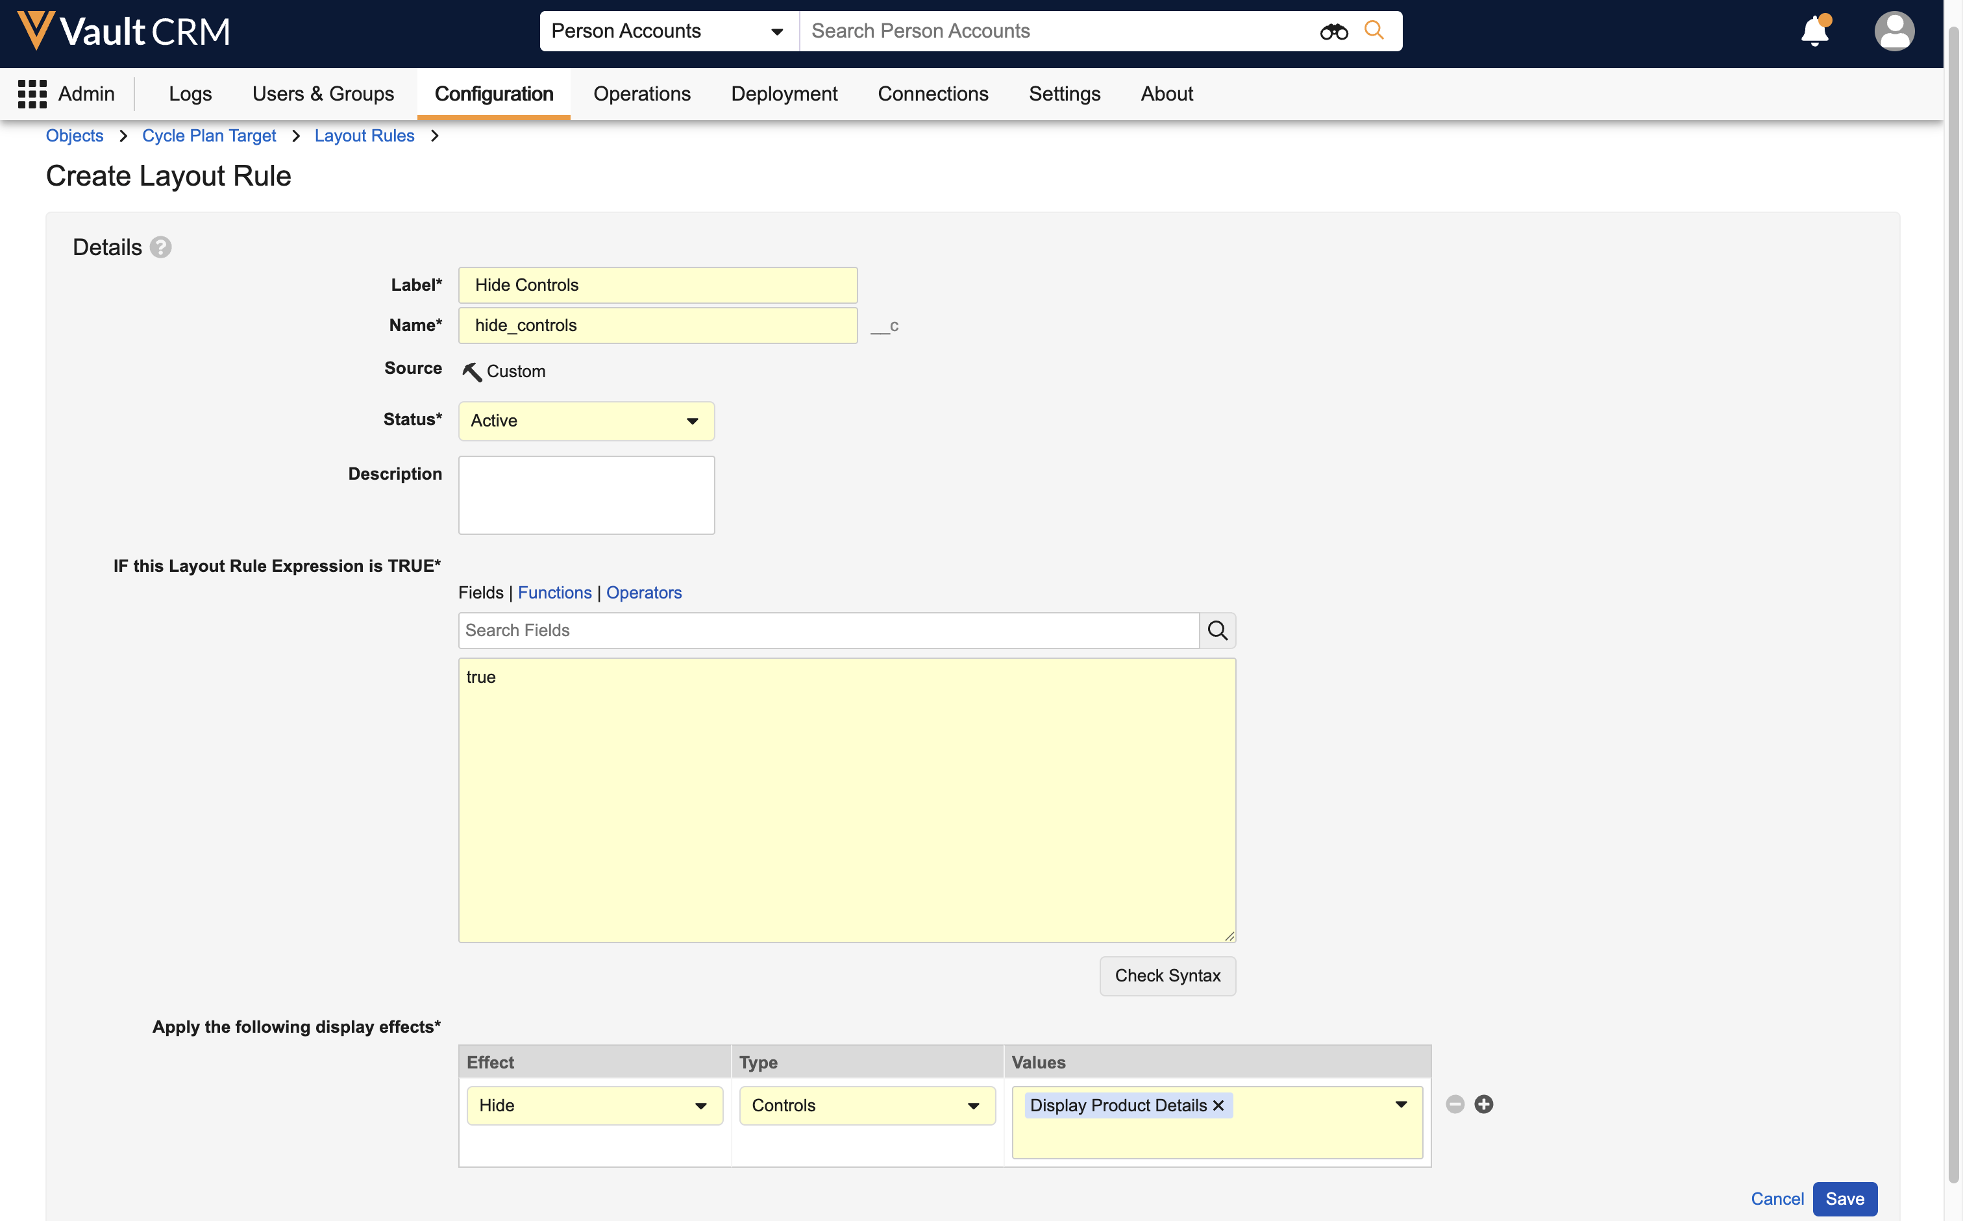Click the Check Syntax button
Image resolution: width=1963 pixels, height=1221 pixels.
tap(1167, 976)
